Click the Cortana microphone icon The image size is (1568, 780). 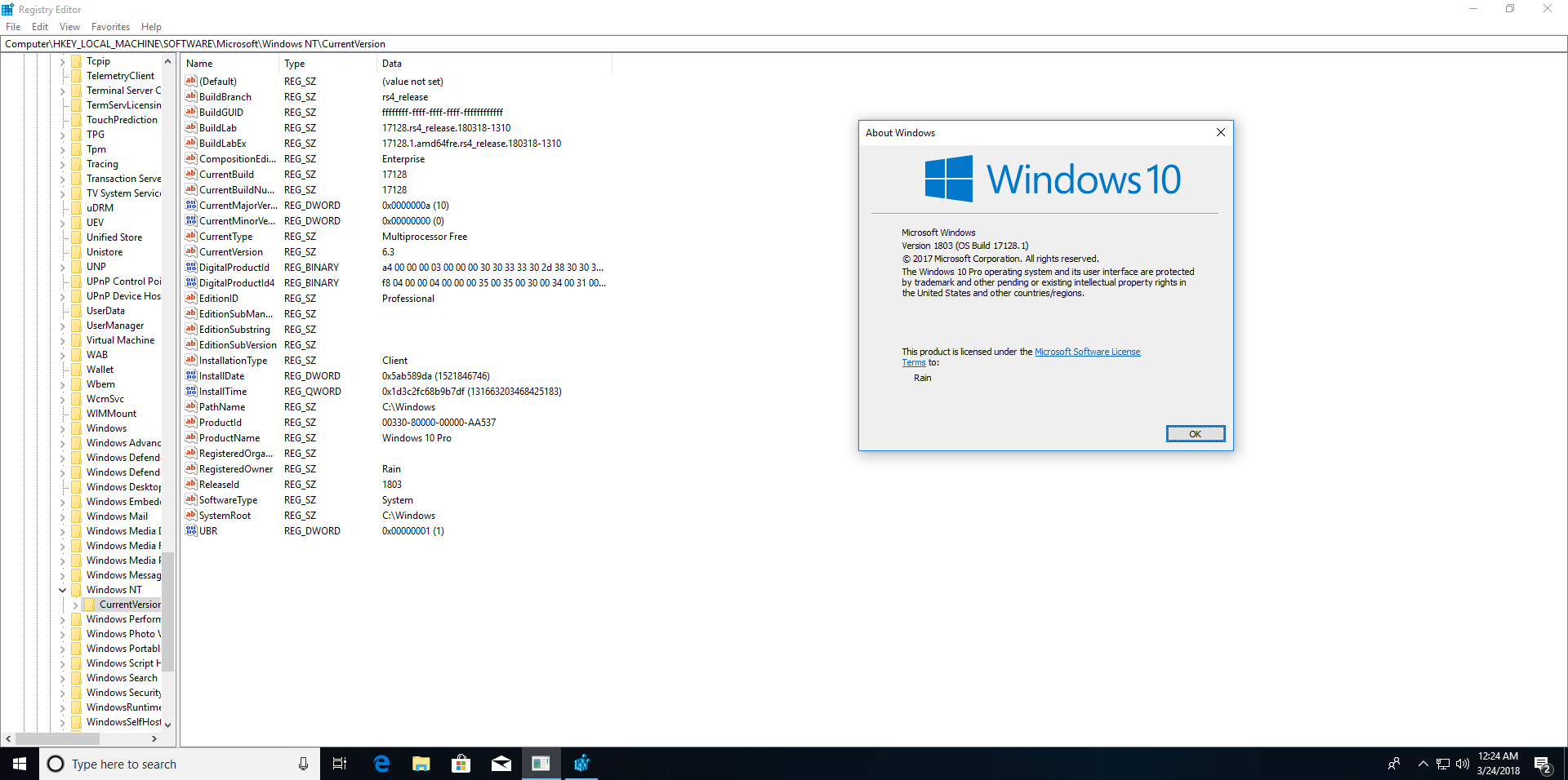(303, 764)
